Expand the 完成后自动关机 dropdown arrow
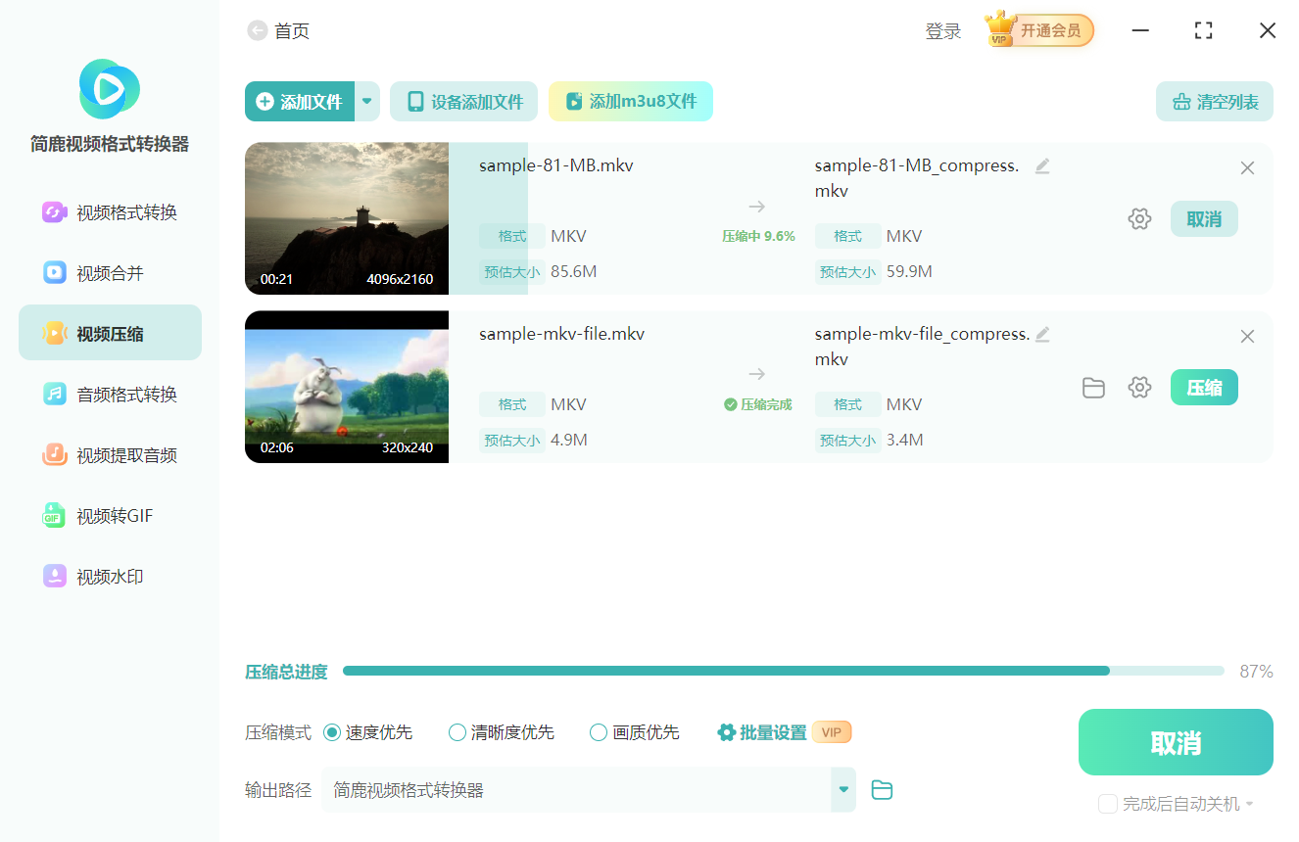1299x842 pixels. [1249, 805]
